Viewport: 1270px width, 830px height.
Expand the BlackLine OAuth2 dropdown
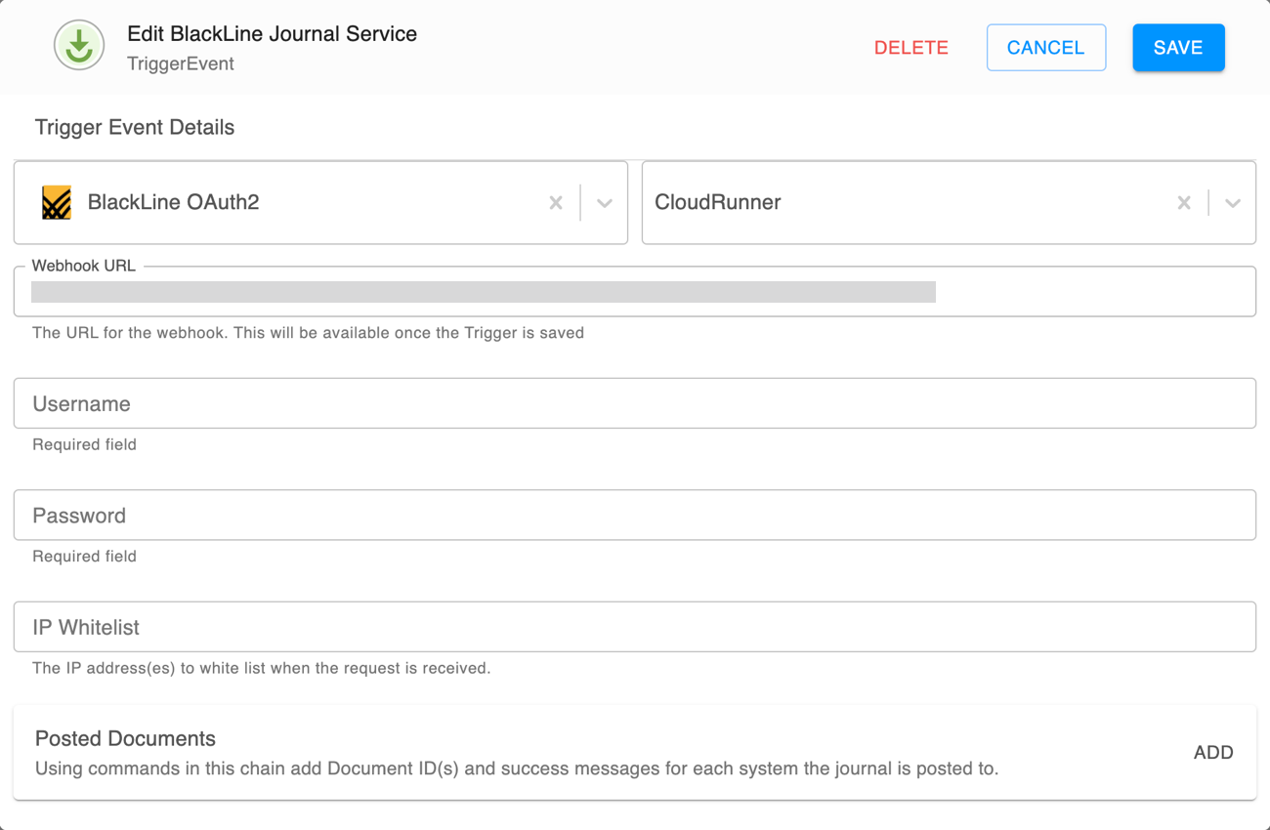(605, 203)
